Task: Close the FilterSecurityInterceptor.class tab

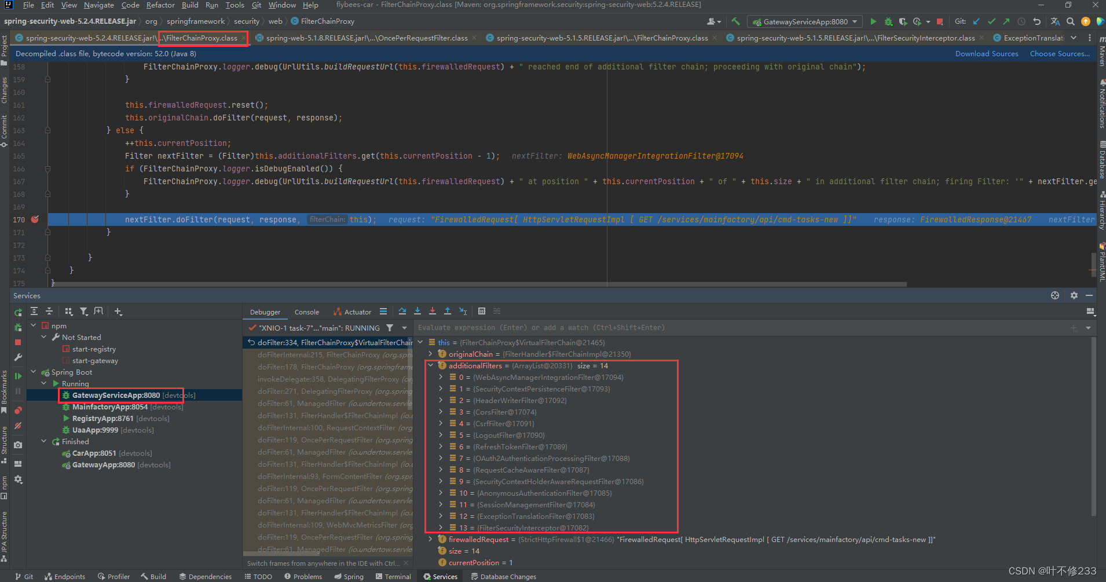Action: (x=982, y=38)
